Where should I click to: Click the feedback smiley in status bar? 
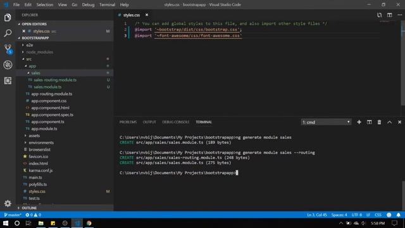coord(389,215)
